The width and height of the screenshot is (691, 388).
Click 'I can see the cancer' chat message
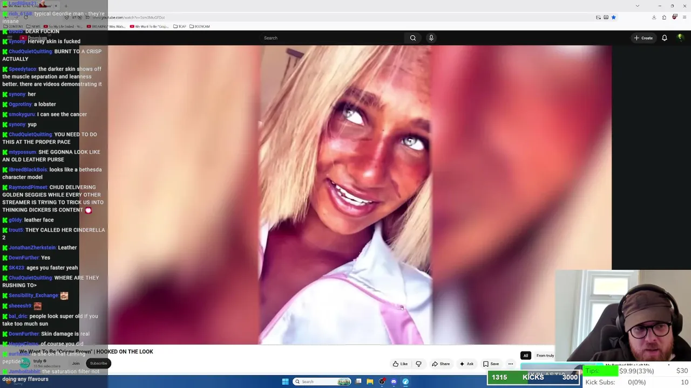point(62,114)
